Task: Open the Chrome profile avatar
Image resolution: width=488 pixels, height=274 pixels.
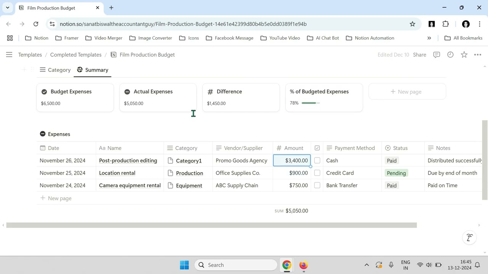Action: pos(466,24)
